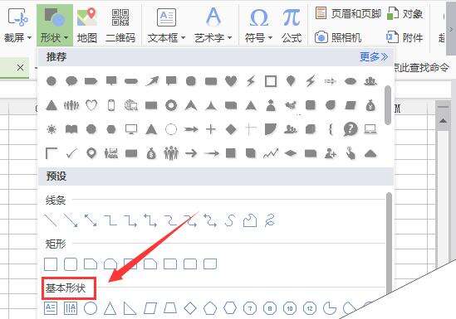The width and height of the screenshot is (456, 319).
Task: Select the heart shape in recommended row one
Action: 231,81
